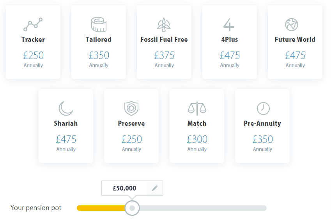Click the Future World globe icon
This screenshot has height=219, width=331.
(292, 25)
